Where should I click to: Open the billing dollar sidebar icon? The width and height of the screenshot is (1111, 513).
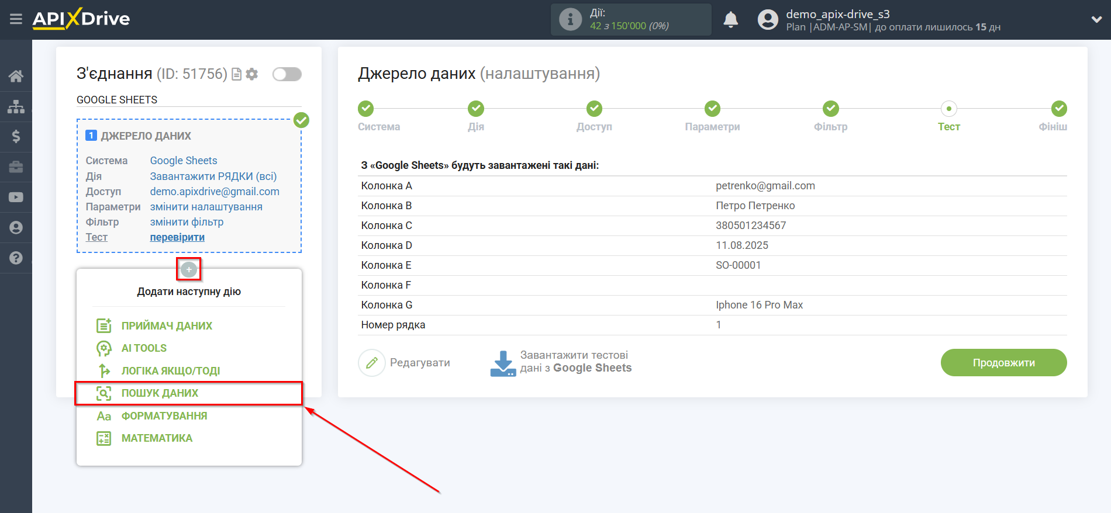click(16, 137)
